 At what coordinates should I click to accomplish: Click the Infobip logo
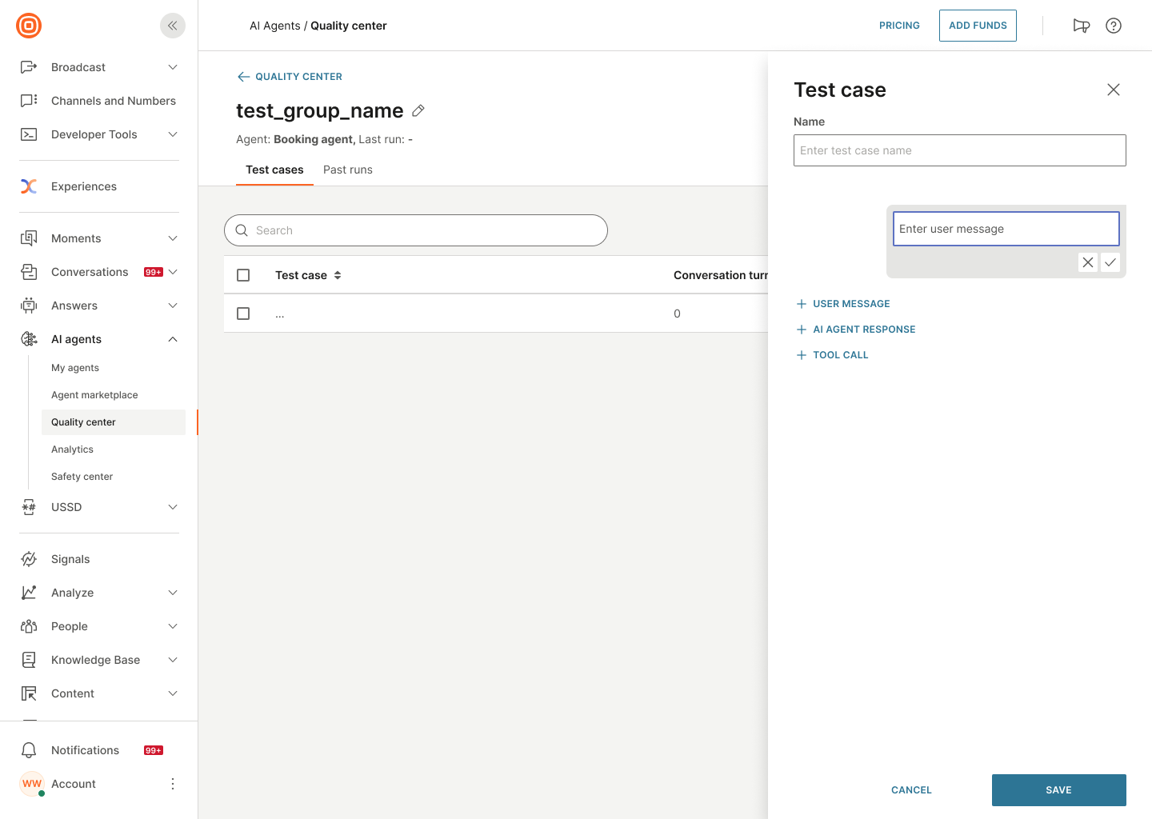28,26
